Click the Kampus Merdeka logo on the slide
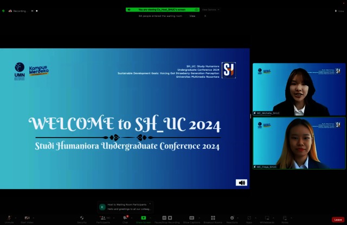Image resolution: width=347 pixels, height=225 pixels. [x=38, y=71]
